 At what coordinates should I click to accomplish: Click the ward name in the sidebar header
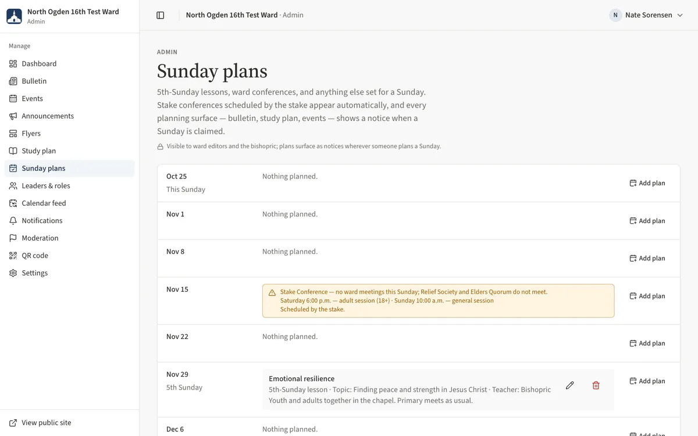[x=73, y=12]
